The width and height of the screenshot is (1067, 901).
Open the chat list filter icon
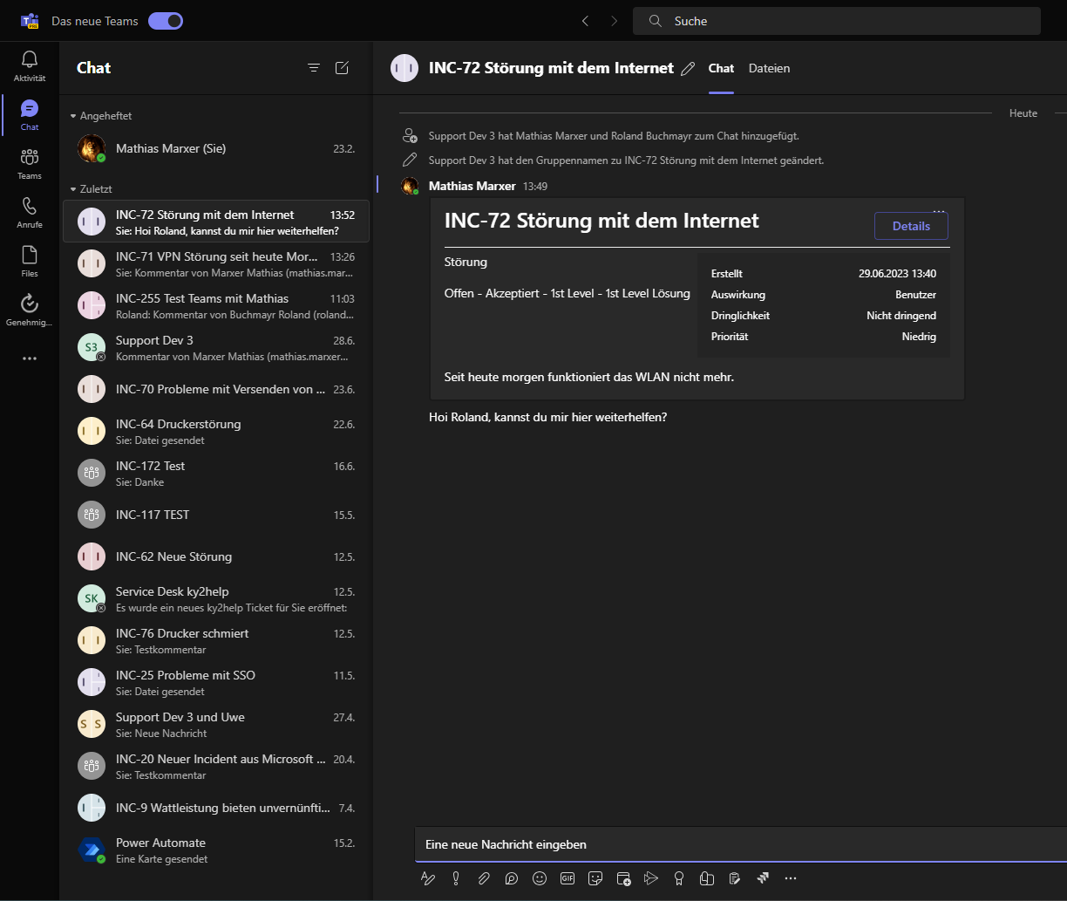(314, 68)
